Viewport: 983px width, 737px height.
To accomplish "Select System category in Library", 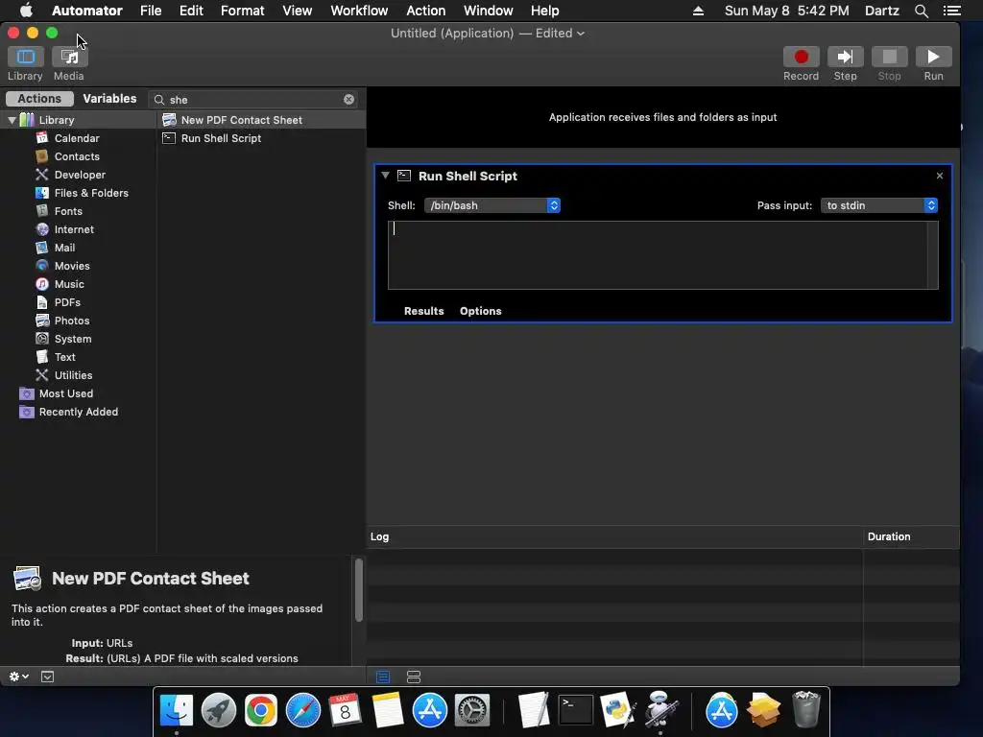I will [x=73, y=339].
